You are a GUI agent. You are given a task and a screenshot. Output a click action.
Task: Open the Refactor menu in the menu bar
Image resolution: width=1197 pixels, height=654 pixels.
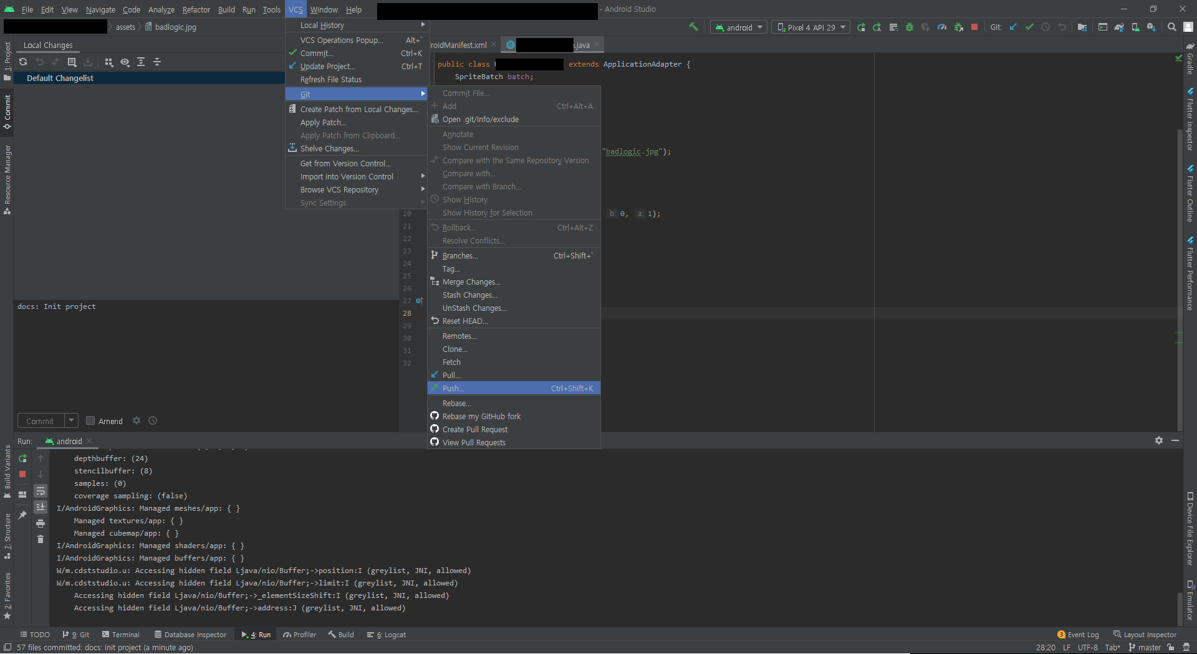click(196, 9)
